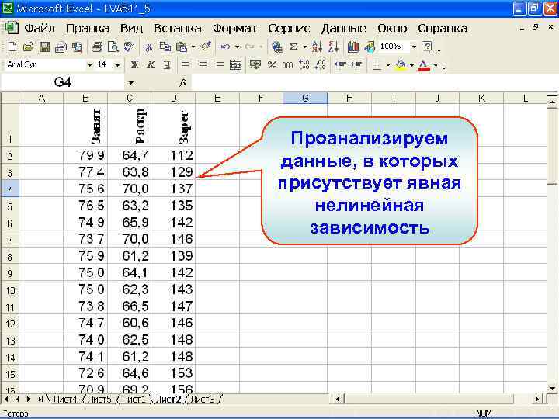Apply Currency style icon
Image resolution: width=559 pixels, height=419 pixels.
[255, 65]
